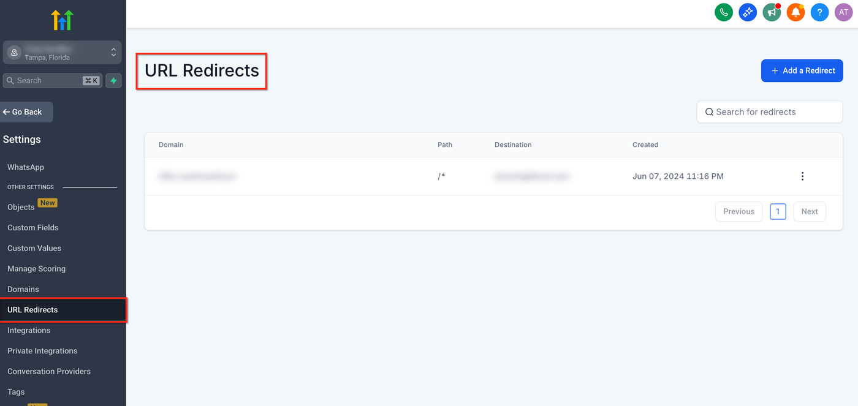Select Custom Fields in the sidebar
The image size is (858, 406).
(x=33, y=228)
